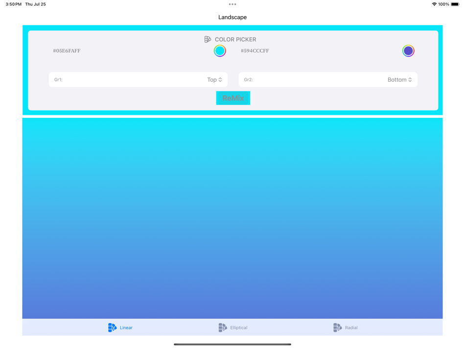Open the cyan color well for #05E6FAFF
465x348 pixels.
click(x=220, y=51)
